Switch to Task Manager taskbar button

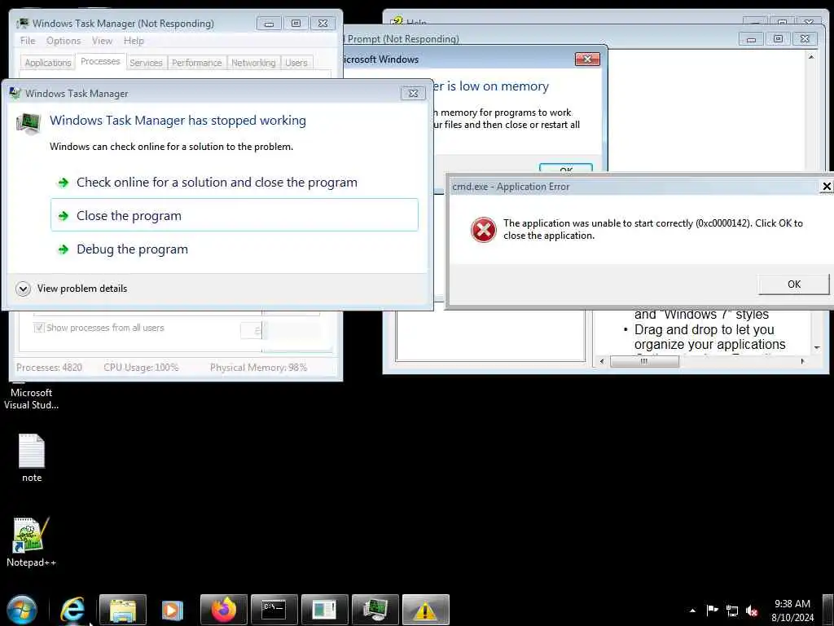click(x=375, y=610)
